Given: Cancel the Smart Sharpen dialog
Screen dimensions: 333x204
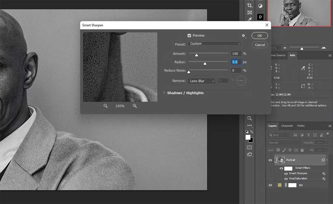Looking at the screenshot, I should 260,45.
